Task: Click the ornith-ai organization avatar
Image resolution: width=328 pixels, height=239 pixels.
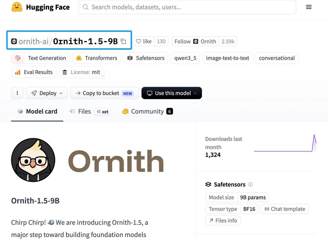Action: [14, 41]
